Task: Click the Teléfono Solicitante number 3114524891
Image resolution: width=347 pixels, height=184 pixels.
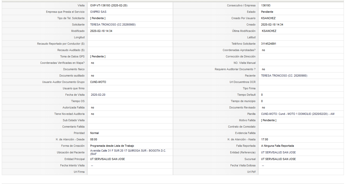Action: pos(269,44)
